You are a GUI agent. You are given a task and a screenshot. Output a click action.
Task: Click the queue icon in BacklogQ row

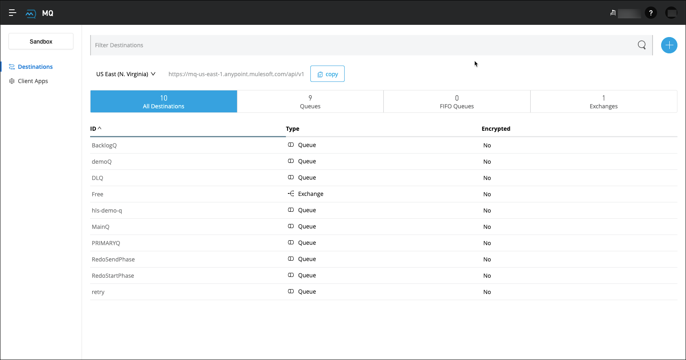[291, 145]
